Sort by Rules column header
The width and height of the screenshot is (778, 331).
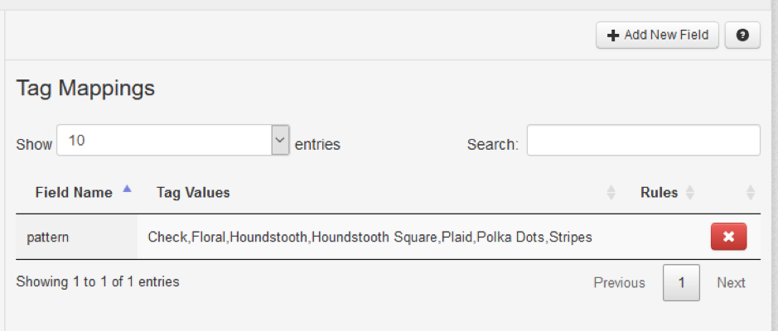(x=659, y=192)
